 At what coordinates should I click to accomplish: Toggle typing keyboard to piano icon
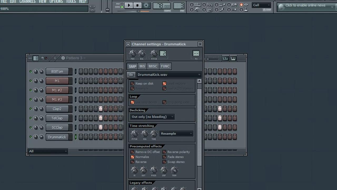click(x=197, y=4)
